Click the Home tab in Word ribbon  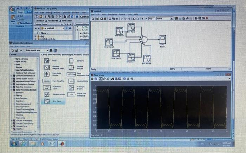click(20, 12)
